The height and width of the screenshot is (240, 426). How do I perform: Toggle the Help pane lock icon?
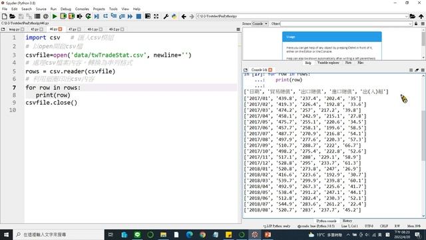click(x=416, y=24)
